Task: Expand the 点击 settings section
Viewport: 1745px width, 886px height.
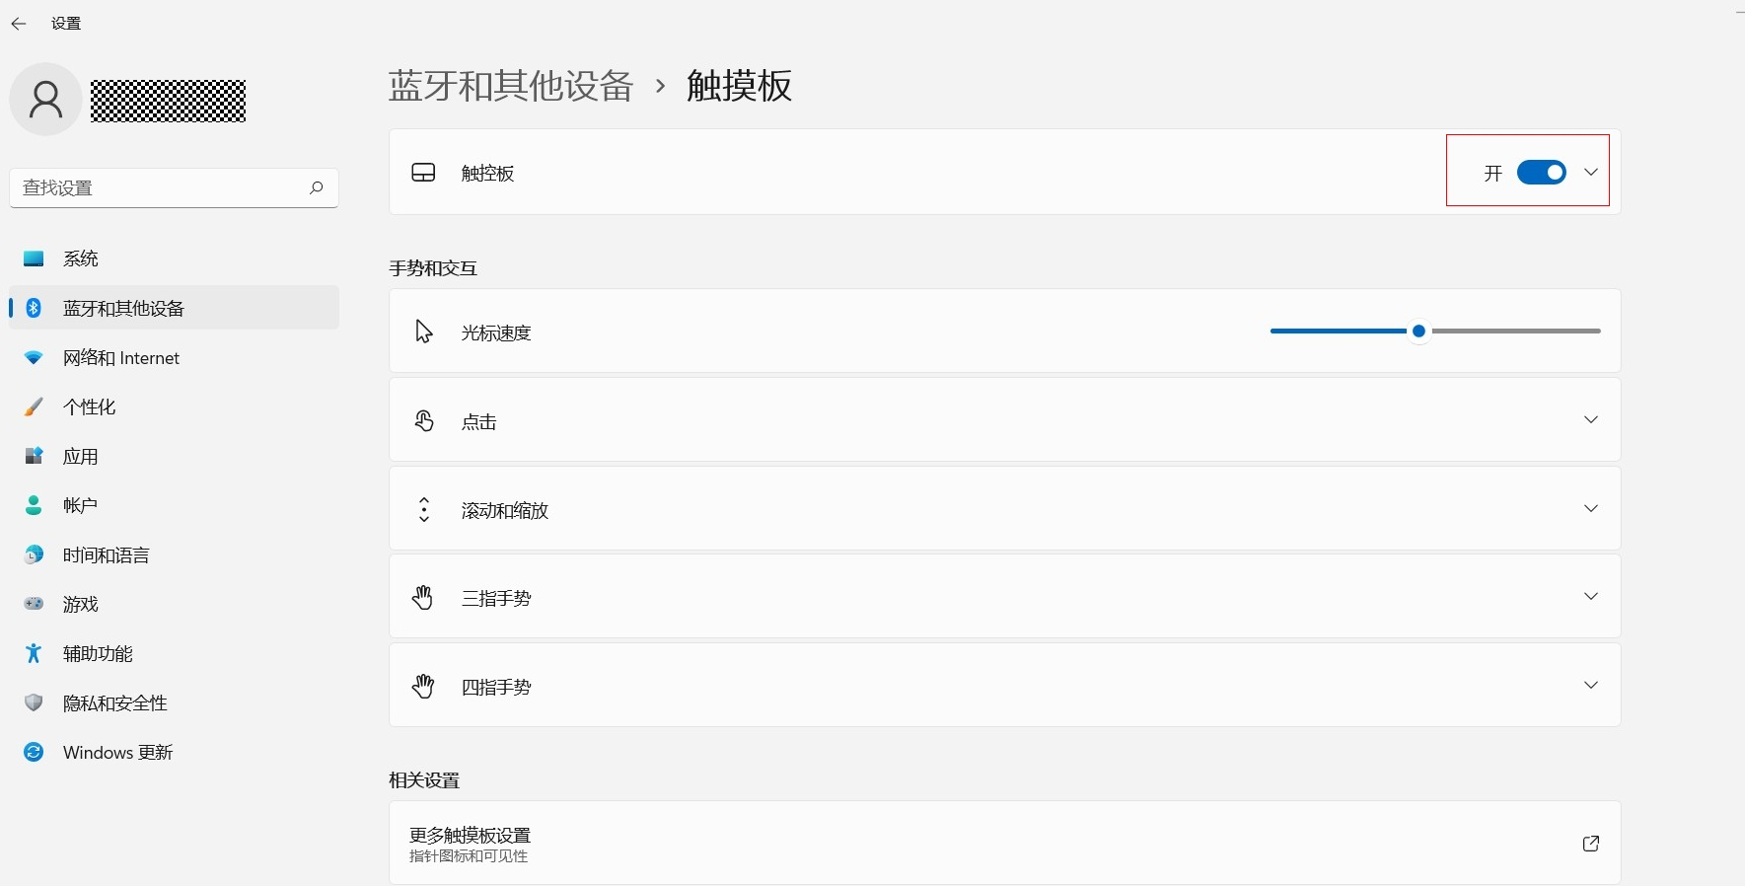Action: [x=1590, y=420]
